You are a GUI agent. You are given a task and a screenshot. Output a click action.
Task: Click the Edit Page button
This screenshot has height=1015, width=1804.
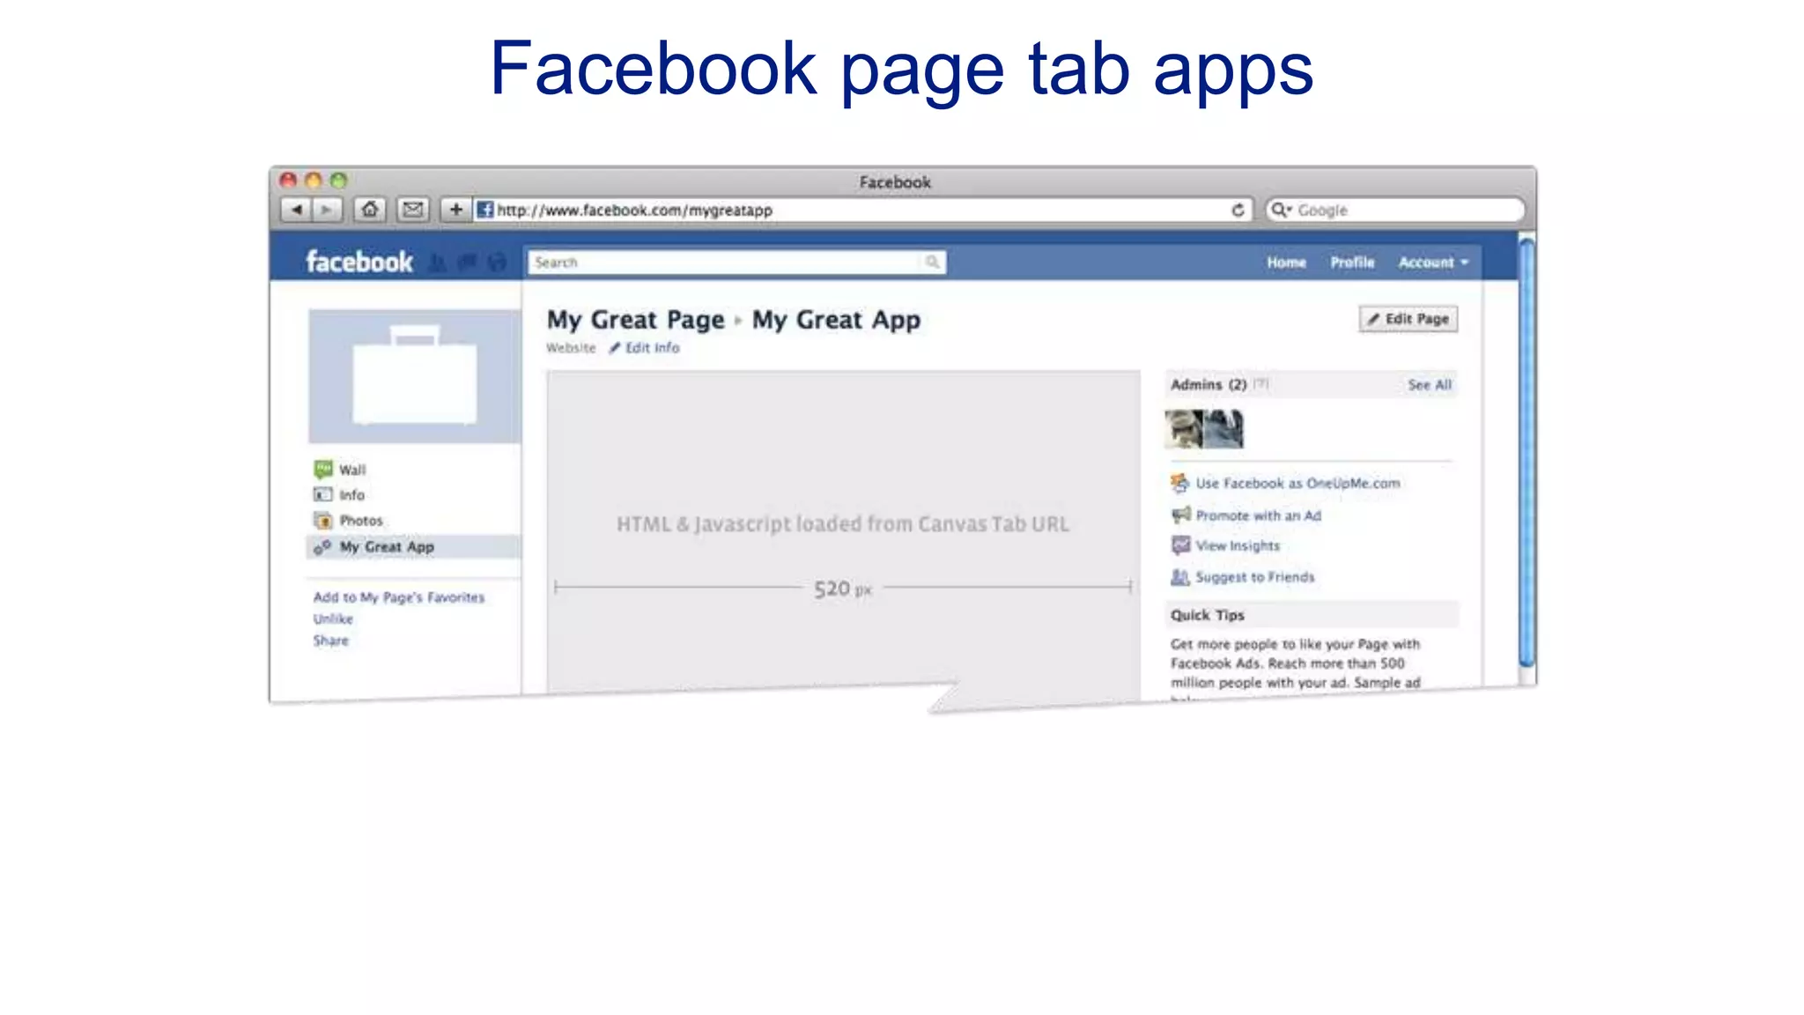[1408, 319]
